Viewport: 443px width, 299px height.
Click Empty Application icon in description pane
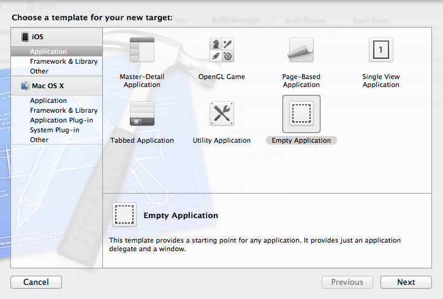124,214
